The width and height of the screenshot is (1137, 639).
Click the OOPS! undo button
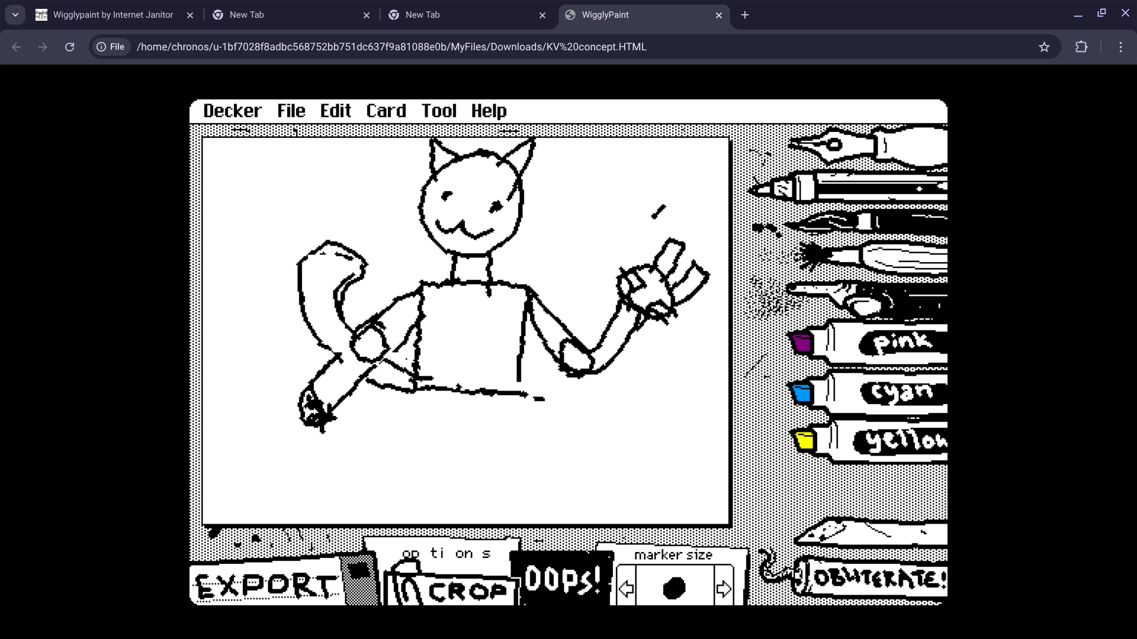562,579
